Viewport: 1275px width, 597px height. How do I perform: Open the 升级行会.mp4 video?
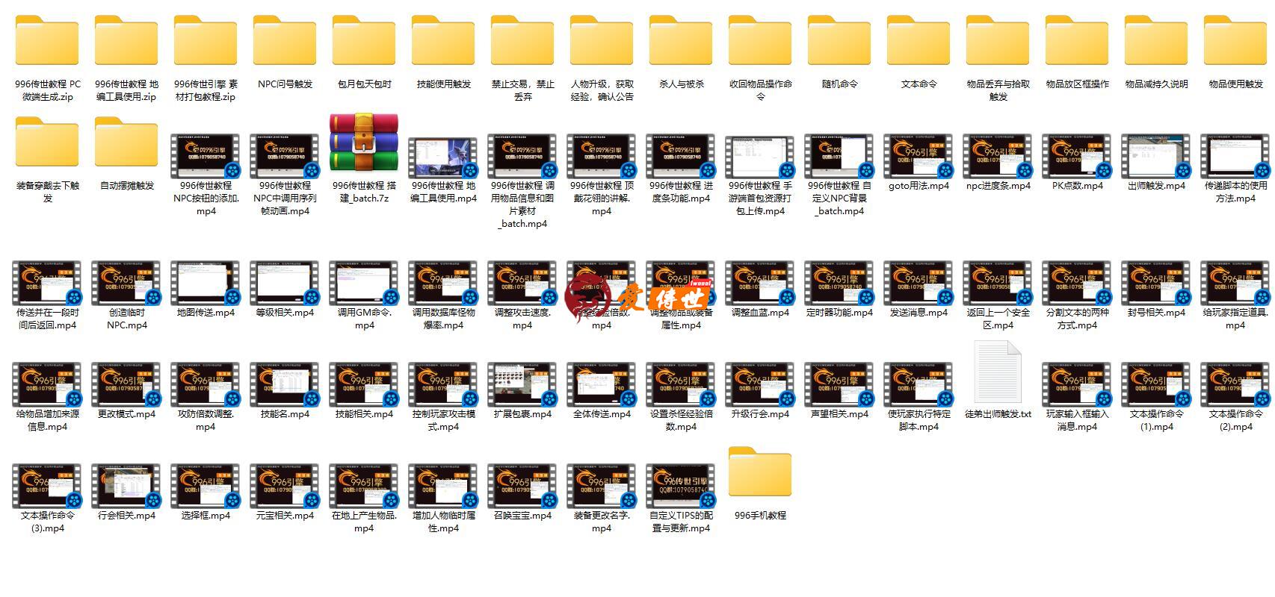point(760,385)
